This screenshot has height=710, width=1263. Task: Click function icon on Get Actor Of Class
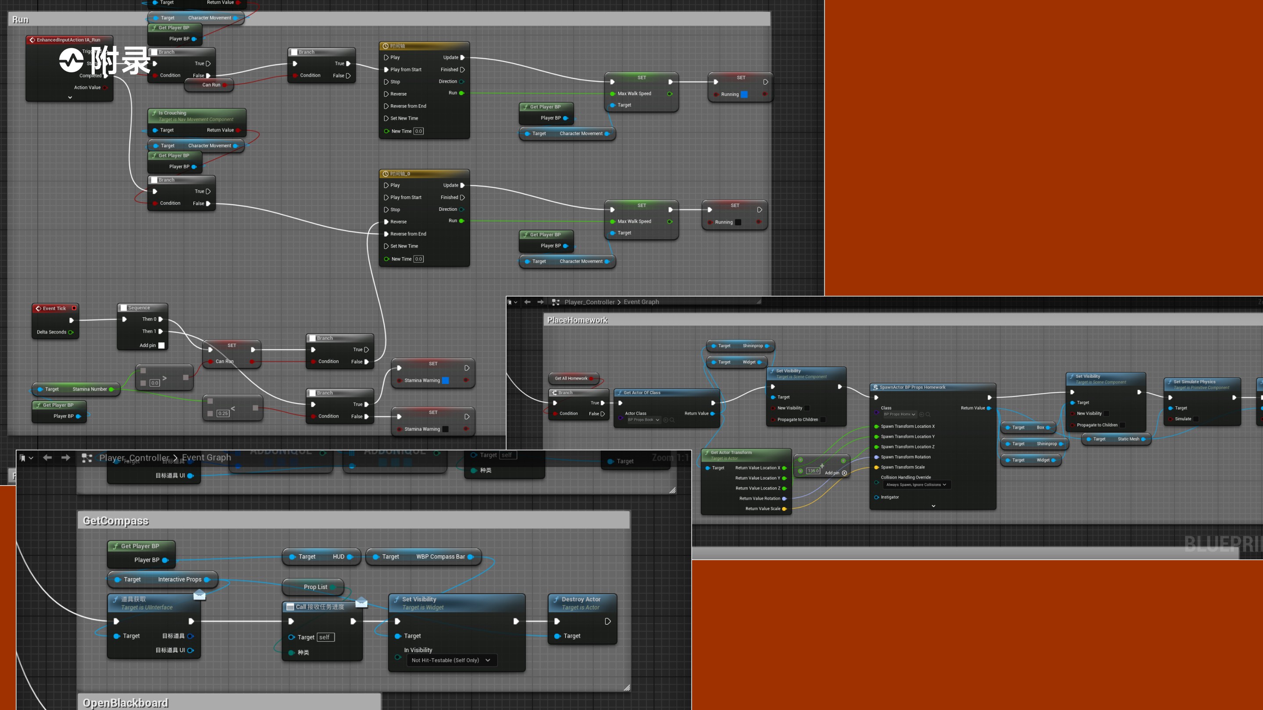pyautogui.click(x=619, y=393)
